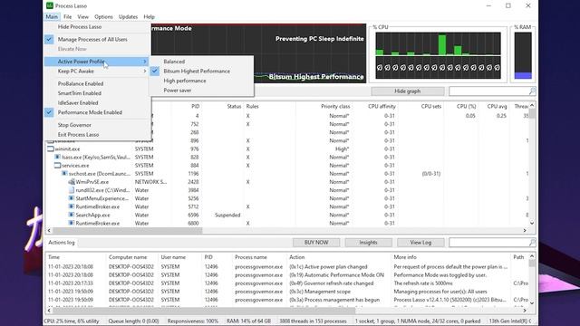Focus the process search input field
This screenshot has width=580, height=326.
pos(489,91)
